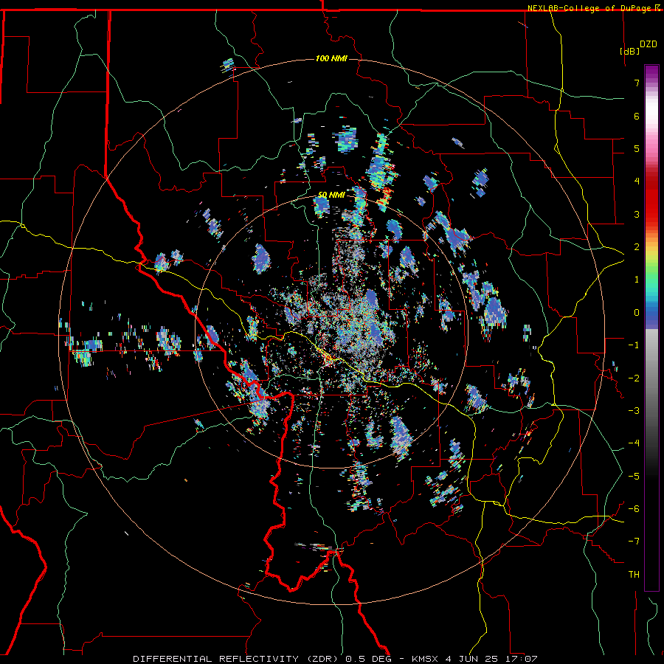Viewport: 664px width, 664px height.
Task: Click the 4 value on the color scale
Action: click(637, 181)
